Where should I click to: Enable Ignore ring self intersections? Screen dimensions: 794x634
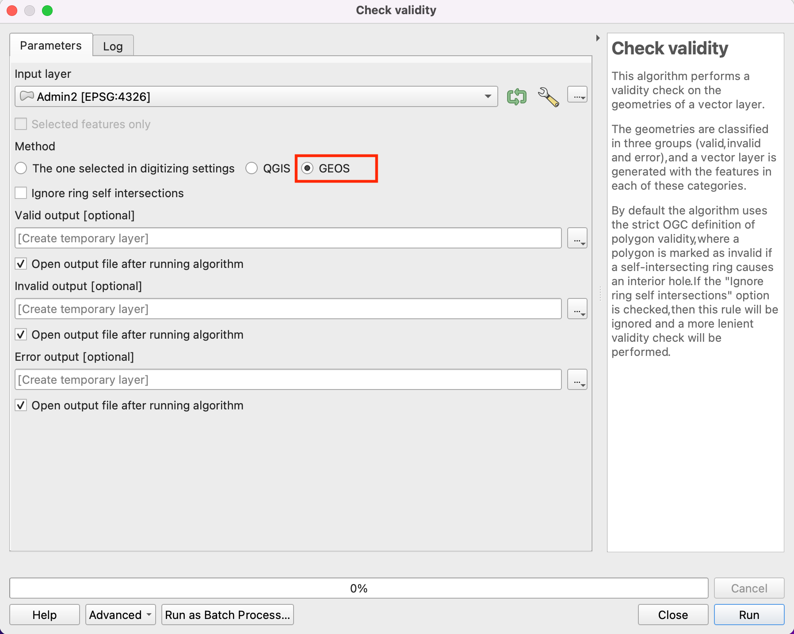coord(21,193)
